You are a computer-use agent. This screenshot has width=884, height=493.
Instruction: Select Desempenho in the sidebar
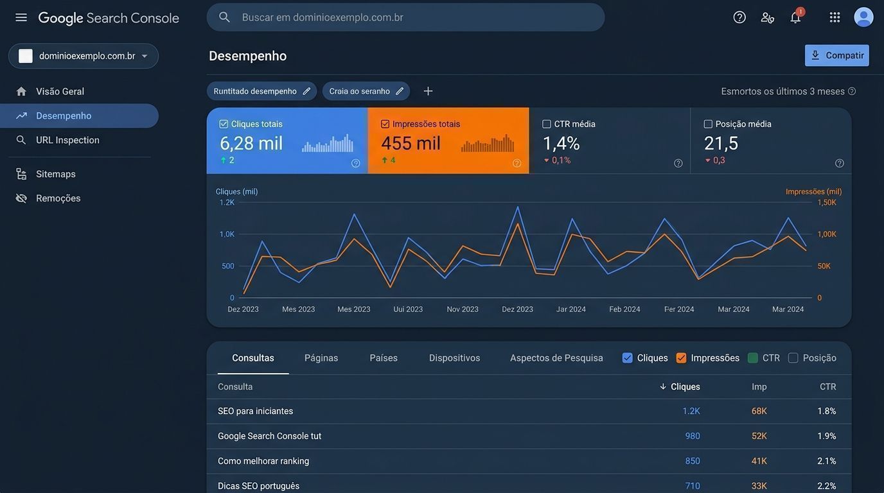pos(80,116)
